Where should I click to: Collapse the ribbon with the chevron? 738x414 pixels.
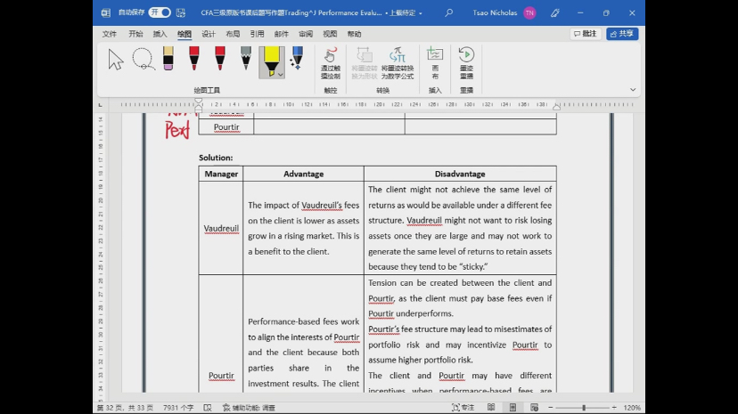tap(633, 89)
